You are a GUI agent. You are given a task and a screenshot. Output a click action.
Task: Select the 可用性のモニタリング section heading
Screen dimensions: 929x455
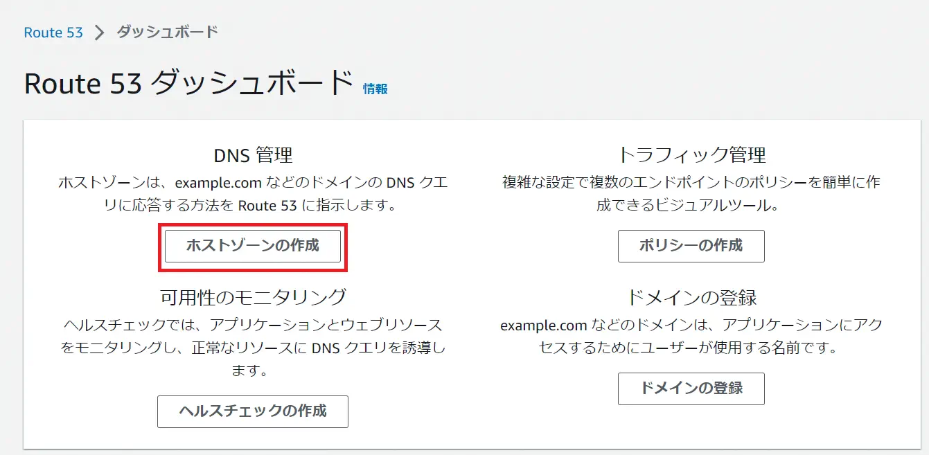(x=253, y=297)
